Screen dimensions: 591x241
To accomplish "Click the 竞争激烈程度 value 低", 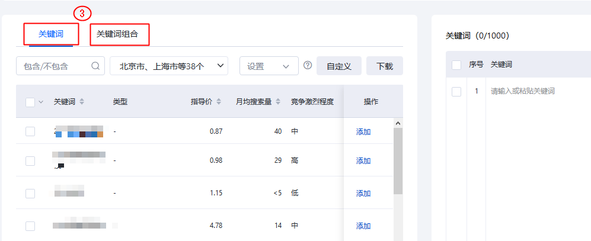I will [x=295, y=193].
